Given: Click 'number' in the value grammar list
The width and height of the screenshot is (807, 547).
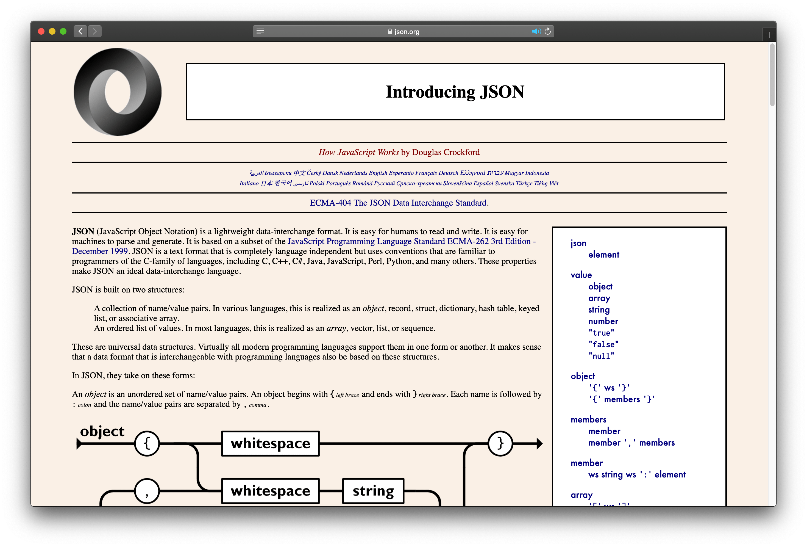Looking at the screenshot, I should pos(603,321).
